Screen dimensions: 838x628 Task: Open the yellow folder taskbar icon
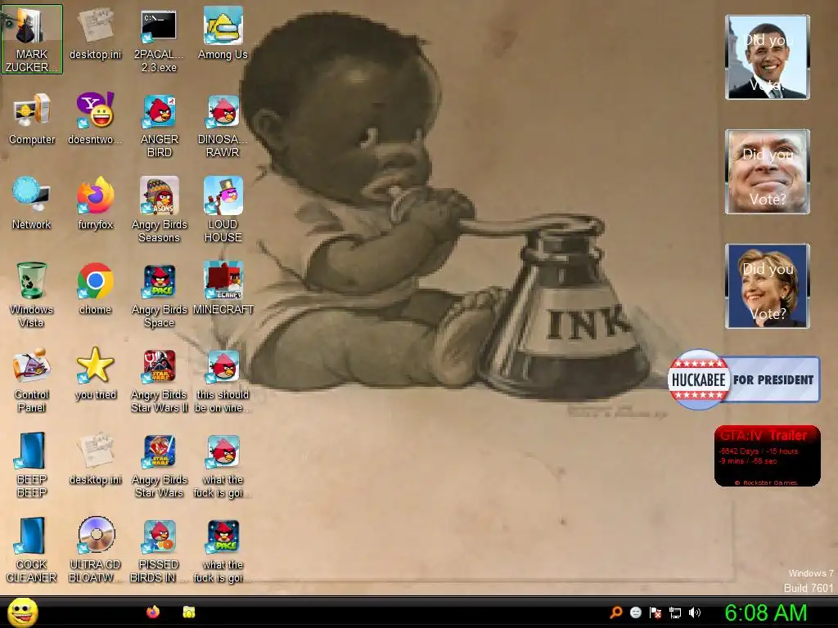coord(189,612)
